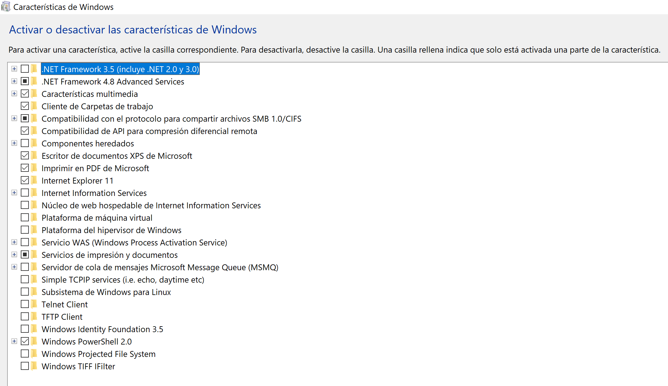
Task: Click folder icon beside Windows TIFF IFilter
Action: [x=34, y=366]
